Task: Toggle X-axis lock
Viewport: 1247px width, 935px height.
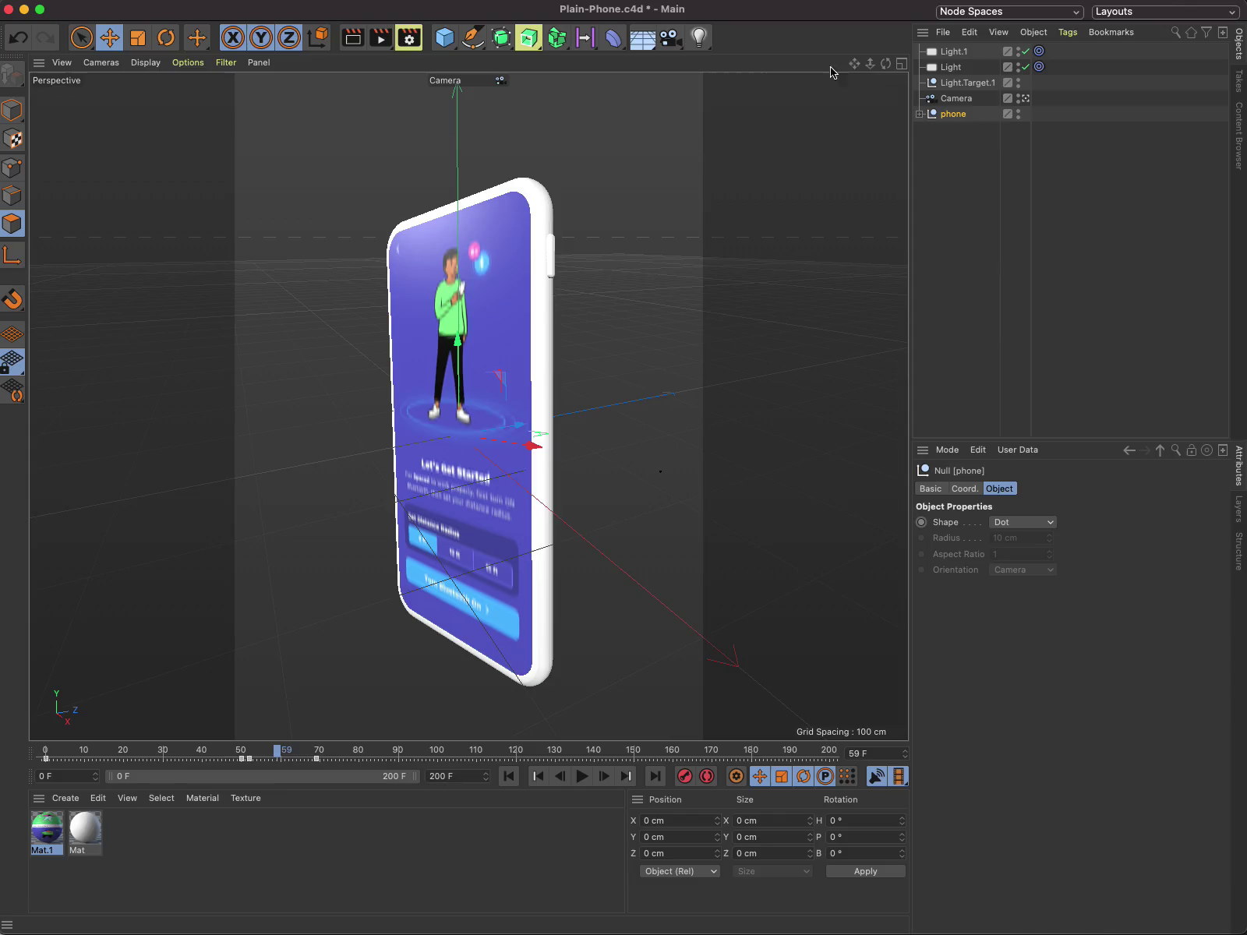Action: click(x=232, y=37)
